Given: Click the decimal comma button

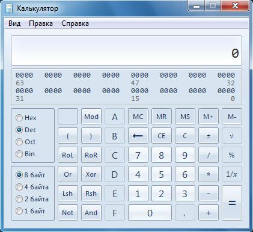Looking at the screenshot, I should (185, 213).
